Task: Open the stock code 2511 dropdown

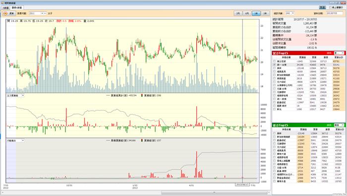Action: click(42, 13)
